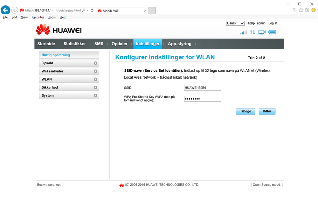The width and height of the screenshot is (318, 214).
Task: Go to the Opdater tab
Action: pyautogui.click(x=120, y=44)
